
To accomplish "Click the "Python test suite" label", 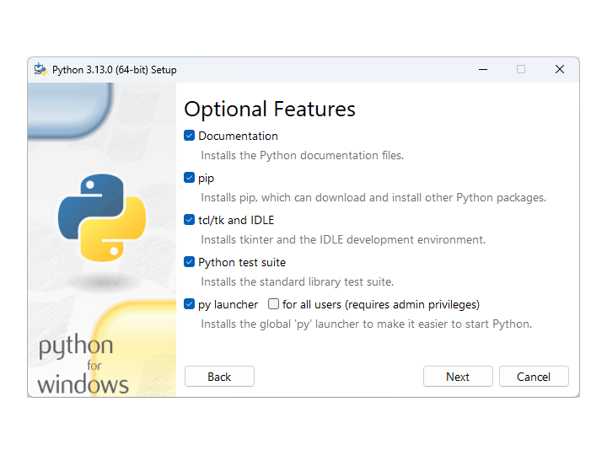I will coord(242,263).
